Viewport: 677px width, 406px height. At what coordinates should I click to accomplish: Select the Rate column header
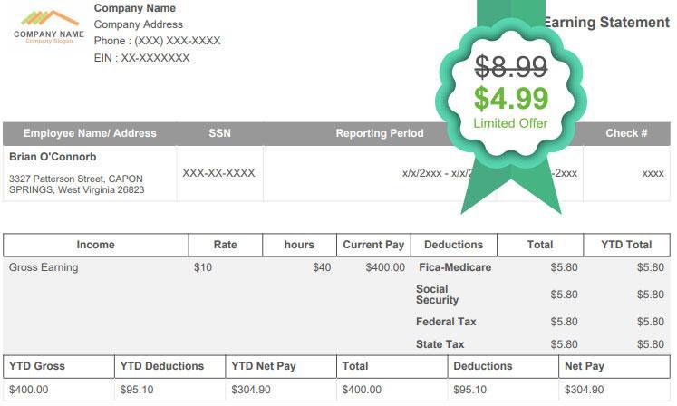[x=226, y=245]
